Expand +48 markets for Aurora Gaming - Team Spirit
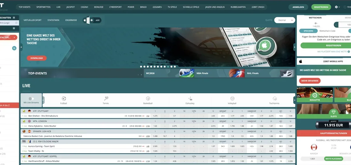 click(148, 146)
